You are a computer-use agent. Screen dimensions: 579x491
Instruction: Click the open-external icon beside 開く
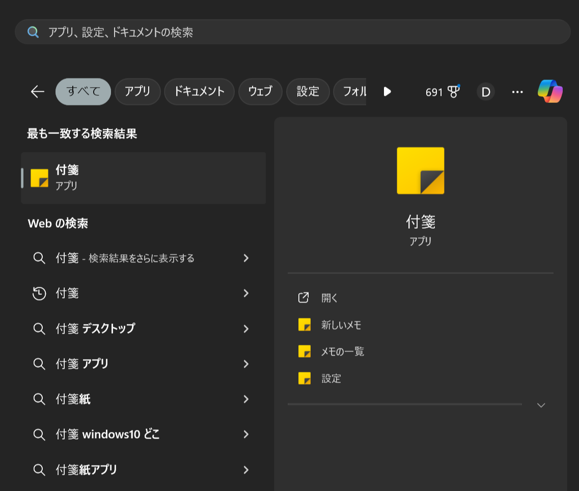(x=304, y=298)
